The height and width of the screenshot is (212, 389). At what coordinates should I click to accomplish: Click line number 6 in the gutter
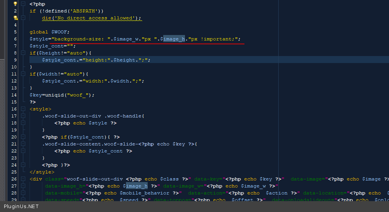(x=15, y=39)
